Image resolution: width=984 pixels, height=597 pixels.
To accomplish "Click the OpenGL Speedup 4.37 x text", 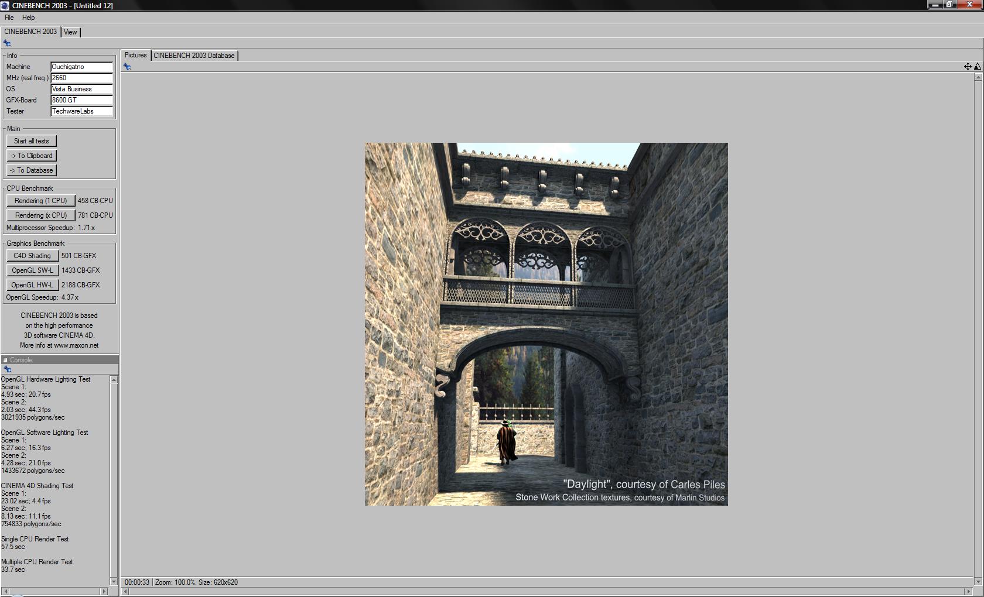I will (x=42, y=297).
